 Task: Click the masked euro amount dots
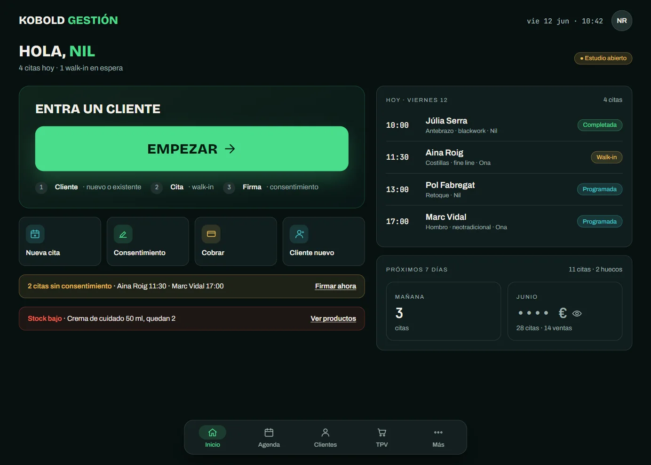pos(533,313)
